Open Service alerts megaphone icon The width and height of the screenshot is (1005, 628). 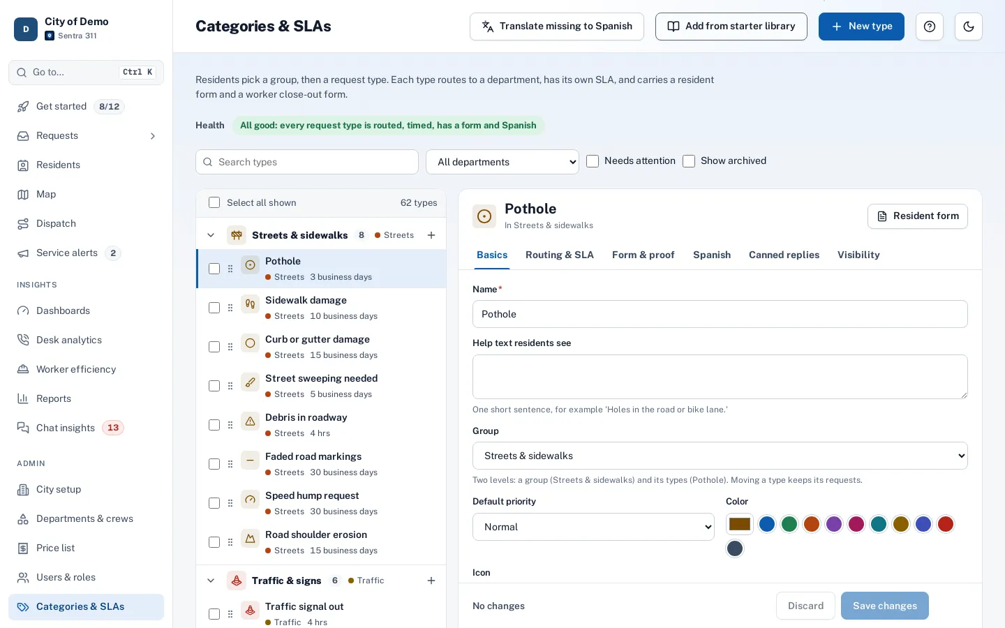click(x=23, y=253)
